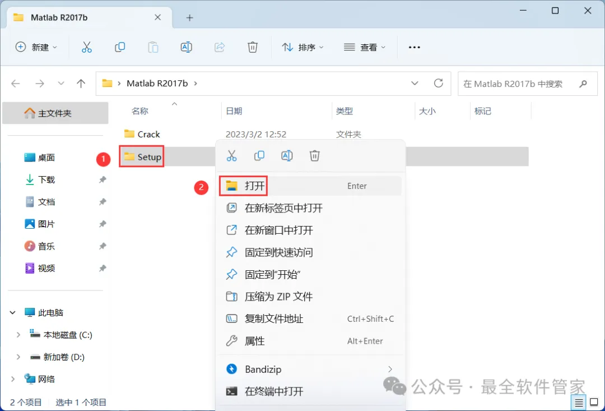Open the three-dot more options menu

coord(414,47)
